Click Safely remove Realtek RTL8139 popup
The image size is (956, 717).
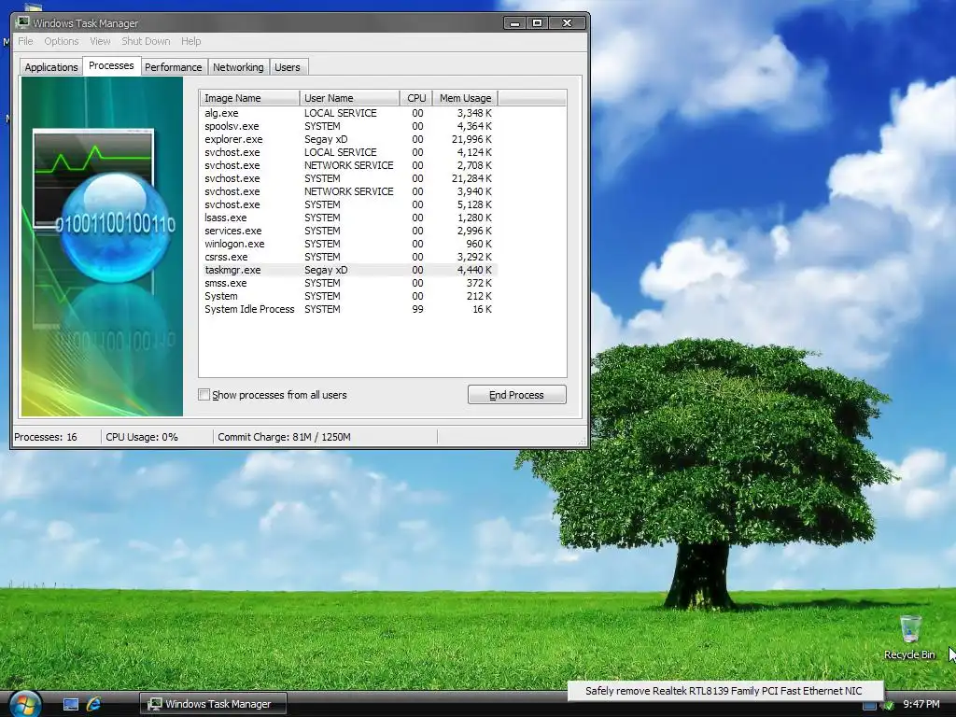(724, 691)
